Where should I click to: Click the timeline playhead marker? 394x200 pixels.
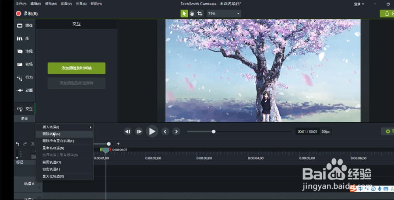click(106, 150)
